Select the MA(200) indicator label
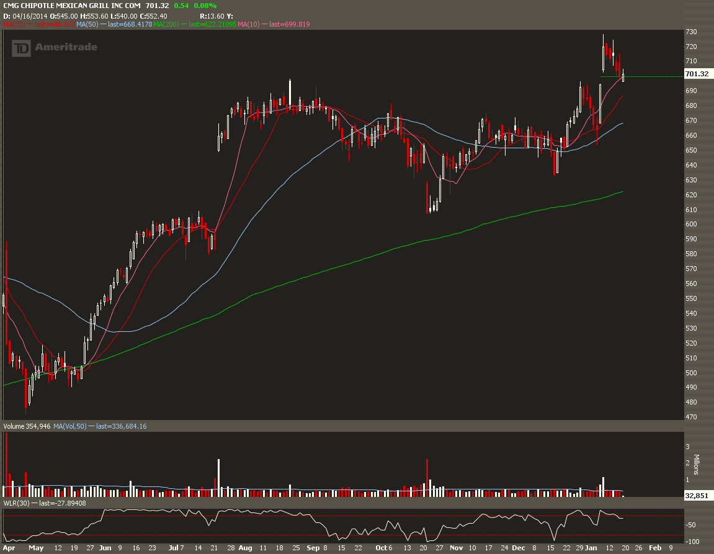This screenshot has height=554, width=714. [166, 24]
